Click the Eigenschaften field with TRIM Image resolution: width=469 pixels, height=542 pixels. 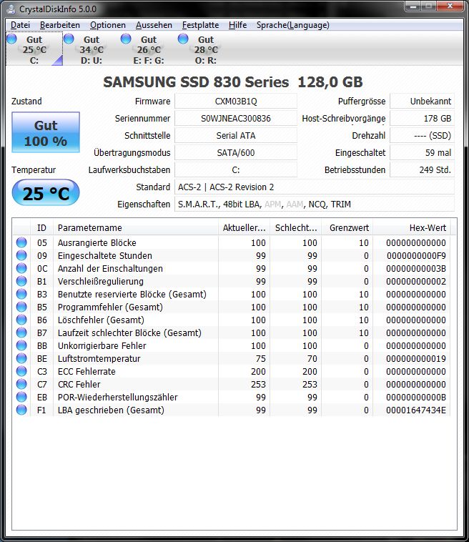point(315,205)
